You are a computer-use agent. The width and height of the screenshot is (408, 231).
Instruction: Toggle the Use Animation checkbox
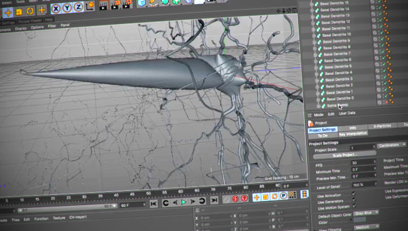pos(354,193)
